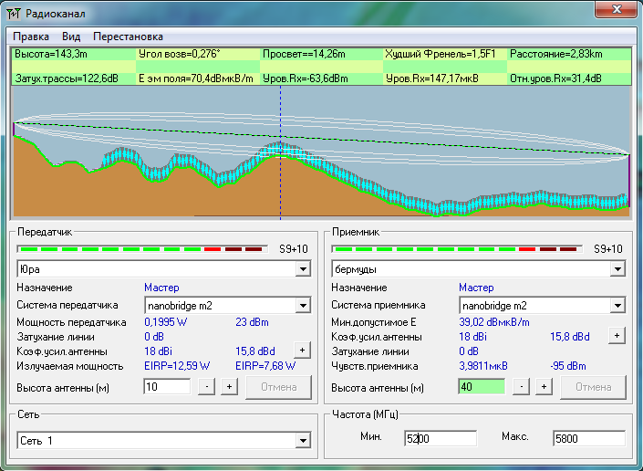This screenshot has height=471, width=643.
Task: Expand the transmitter station dropdown showing Юра
Action: click(303, 270)
